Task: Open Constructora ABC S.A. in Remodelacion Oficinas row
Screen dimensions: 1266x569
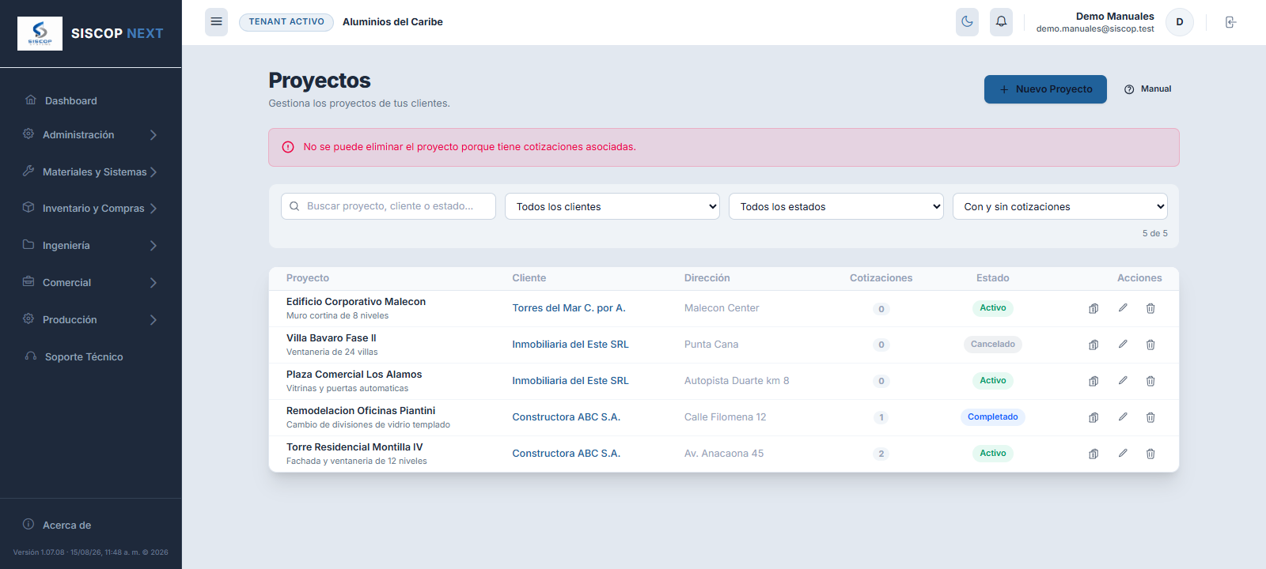Action: click(x=567, y=417)
